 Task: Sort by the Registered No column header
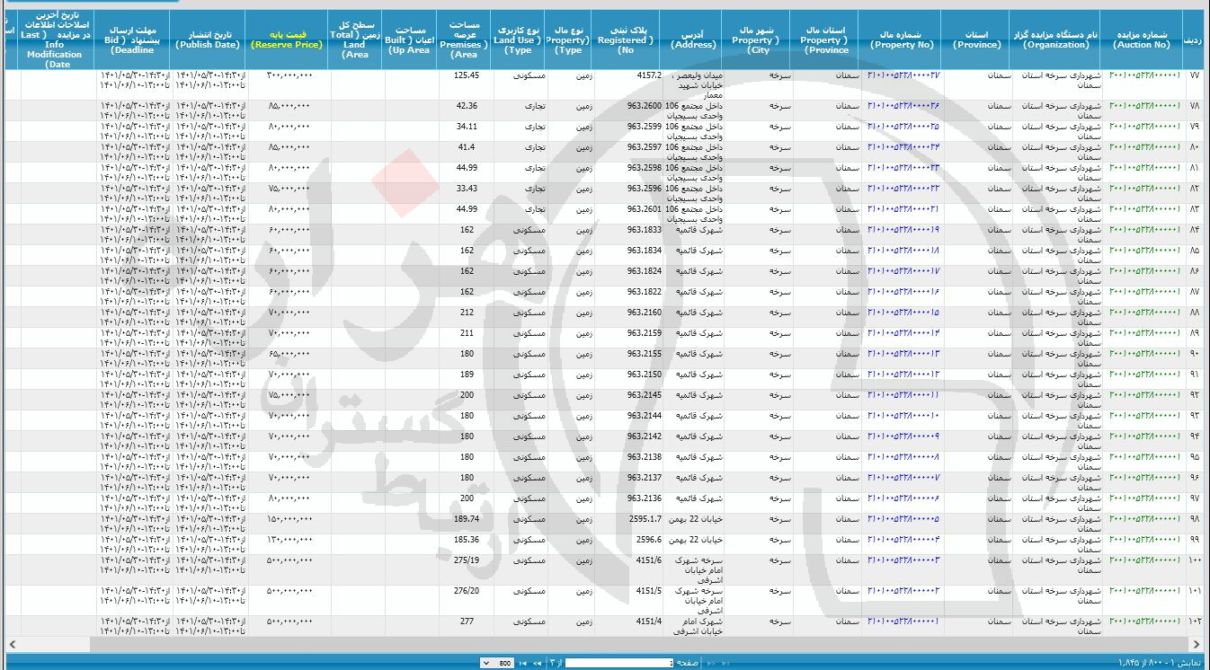point(627,39)
